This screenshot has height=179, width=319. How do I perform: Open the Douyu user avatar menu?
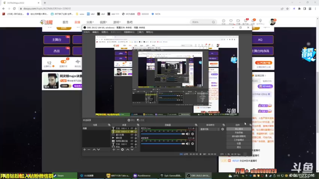[x=272, y=22]
